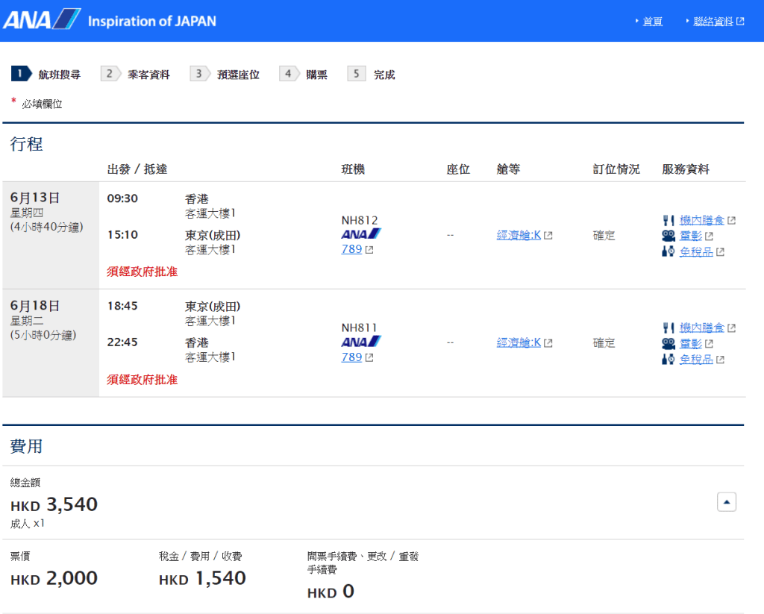Open 789 aircraft details for NH812
The image size is (764, 614).
pyautogui.click(x=351, y=249)
